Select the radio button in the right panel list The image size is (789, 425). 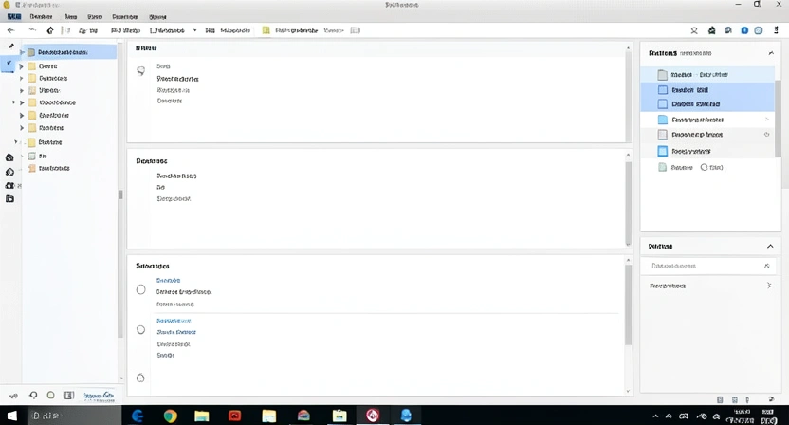click(x=704, y=167)
